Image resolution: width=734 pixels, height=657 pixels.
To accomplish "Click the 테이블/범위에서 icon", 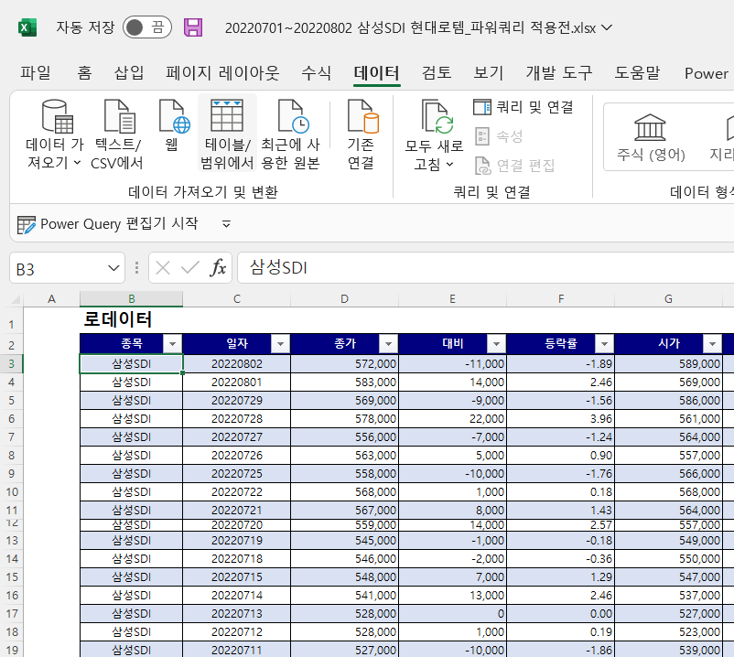I will (227, 116).
